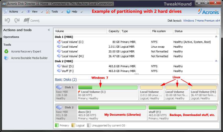Click the 20.00 GB capacity cell
This screenshot has width=223, height=132.
114,51
